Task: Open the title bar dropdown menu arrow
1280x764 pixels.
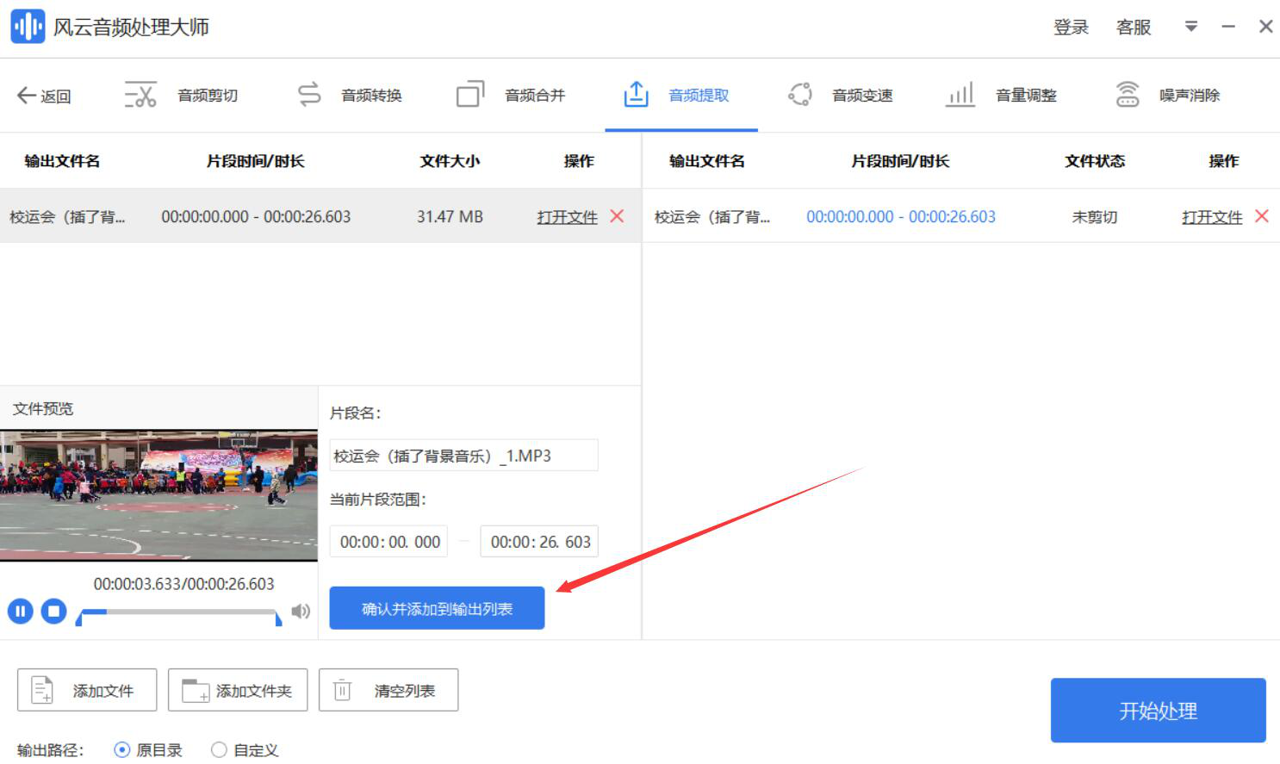Action: click(x=1191, y=27)
